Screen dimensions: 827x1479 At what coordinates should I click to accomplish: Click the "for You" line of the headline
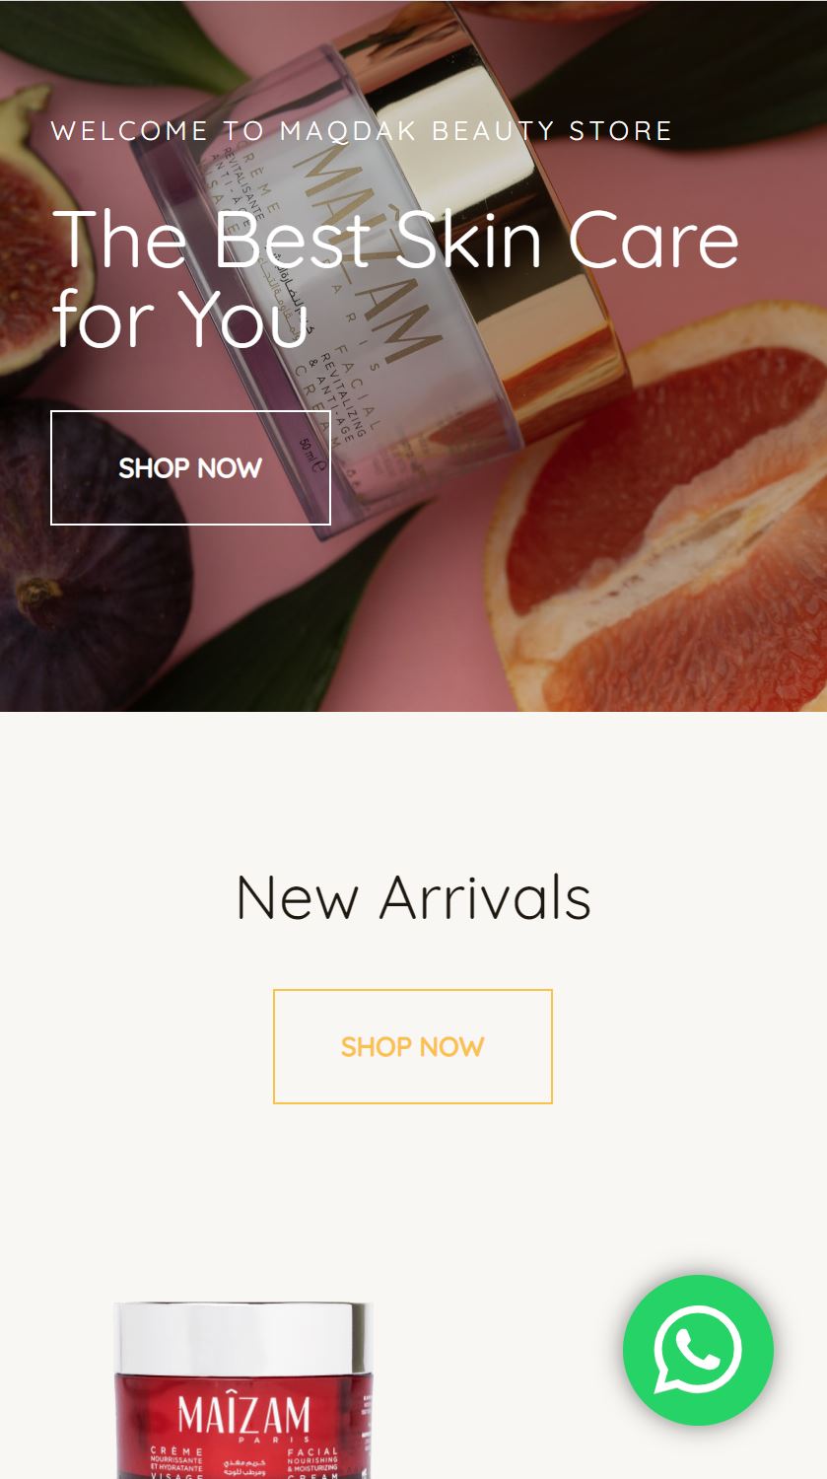pyautogui.click(x=180, y=319)
